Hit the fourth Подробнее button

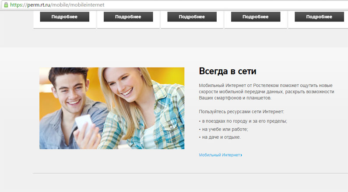pyautogui.click(x=256, y=17)
